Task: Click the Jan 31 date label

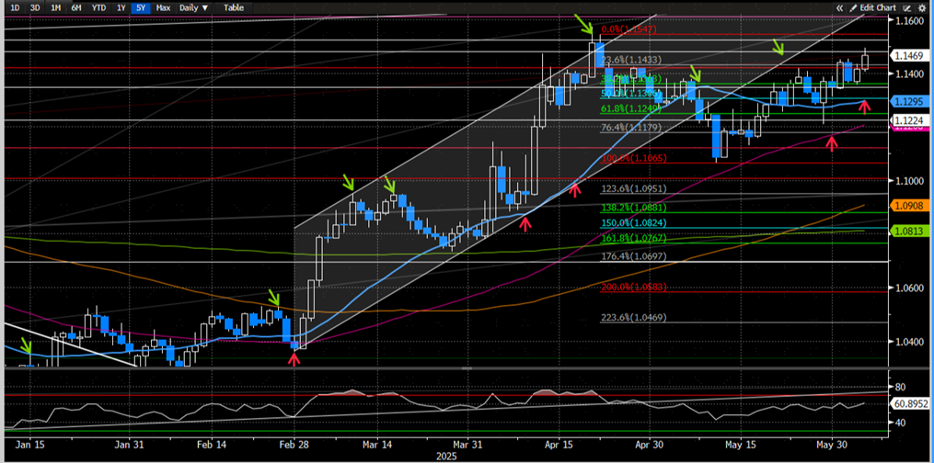Action: [x=129, y=445]
